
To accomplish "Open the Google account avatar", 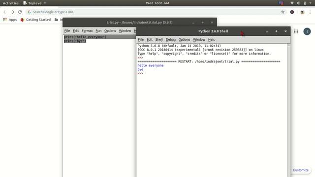I will click(x=307, y=31).
